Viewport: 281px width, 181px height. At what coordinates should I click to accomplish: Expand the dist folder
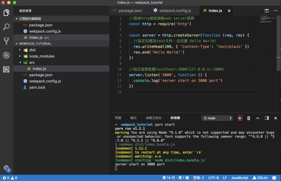pos(32,50)
